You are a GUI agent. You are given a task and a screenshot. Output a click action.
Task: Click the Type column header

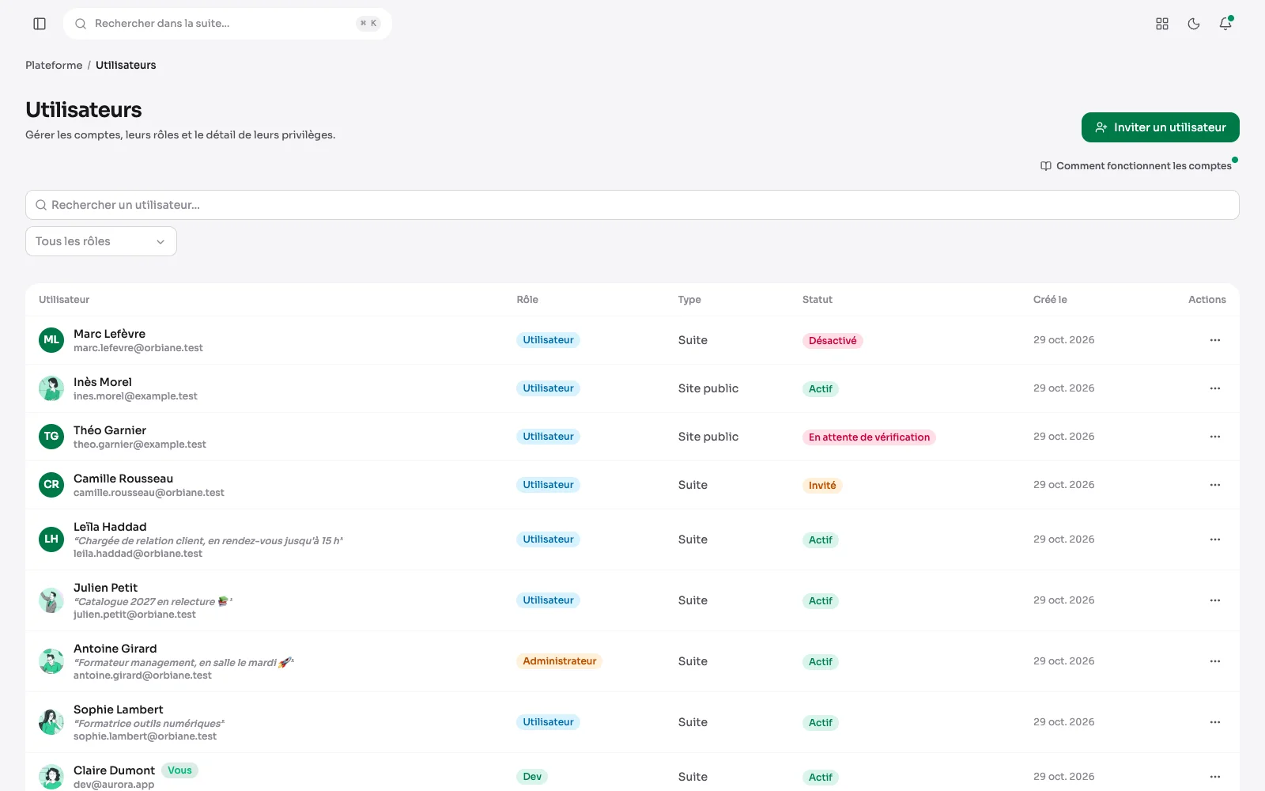(x=689, y=300)
